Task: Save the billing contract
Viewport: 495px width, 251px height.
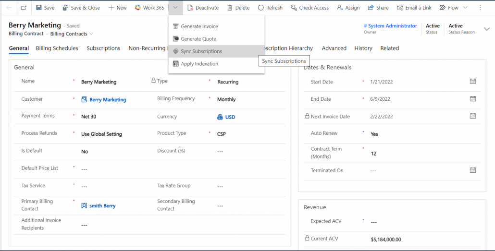Action: pyautogui.click(x=45, y=8)
